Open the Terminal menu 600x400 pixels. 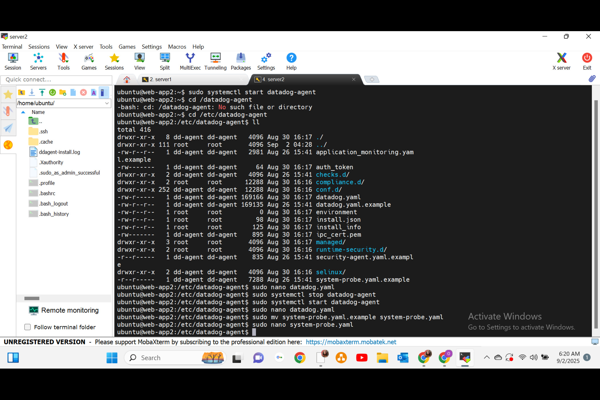click(x=12, y=47)
